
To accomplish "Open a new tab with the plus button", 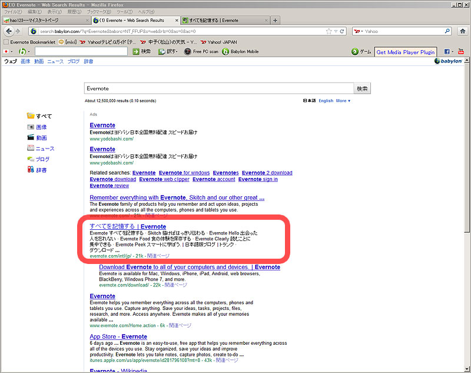I will click(275, 20).
